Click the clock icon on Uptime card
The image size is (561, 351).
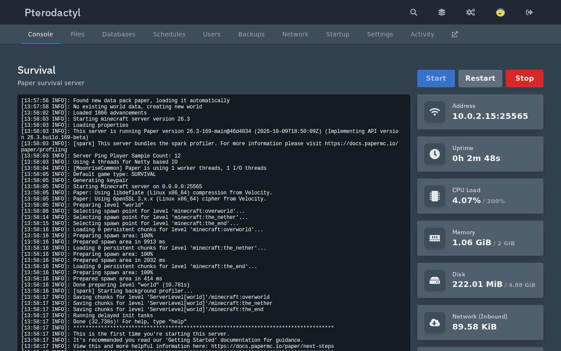click(435, 154)
